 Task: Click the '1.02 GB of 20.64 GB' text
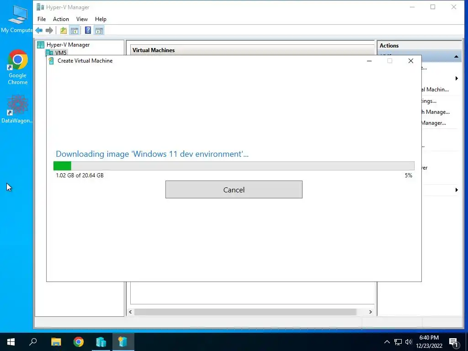click(80, 175)
